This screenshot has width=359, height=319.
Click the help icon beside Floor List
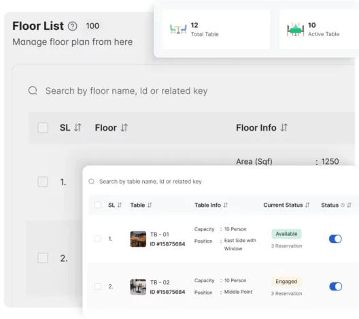coord(73,26)
